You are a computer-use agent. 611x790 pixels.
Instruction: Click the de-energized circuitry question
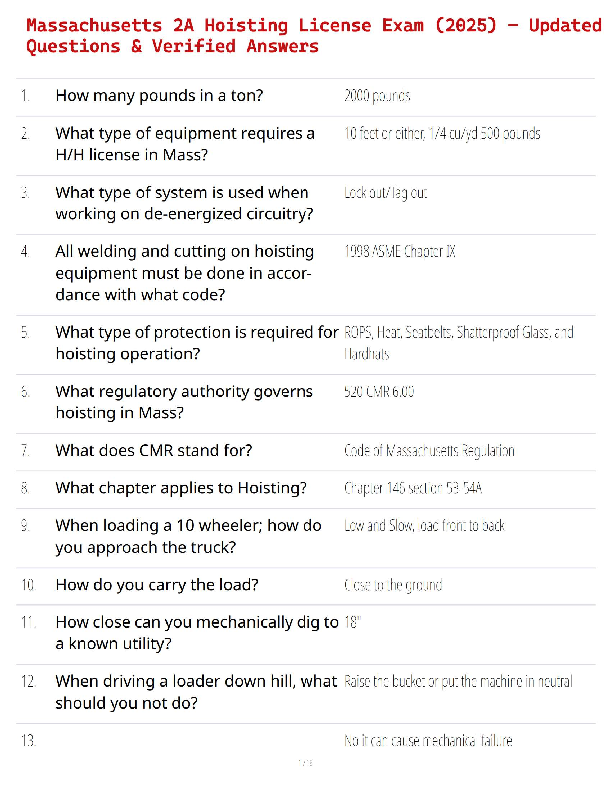click(184, 203)
